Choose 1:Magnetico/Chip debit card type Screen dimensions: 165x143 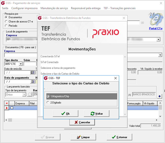click(82, 96)
